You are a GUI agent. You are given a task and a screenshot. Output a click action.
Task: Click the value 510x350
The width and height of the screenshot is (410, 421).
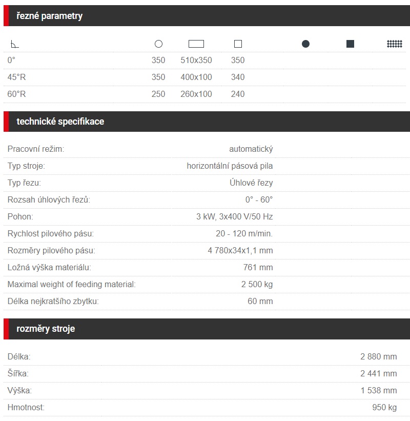[x=196, y=60]
